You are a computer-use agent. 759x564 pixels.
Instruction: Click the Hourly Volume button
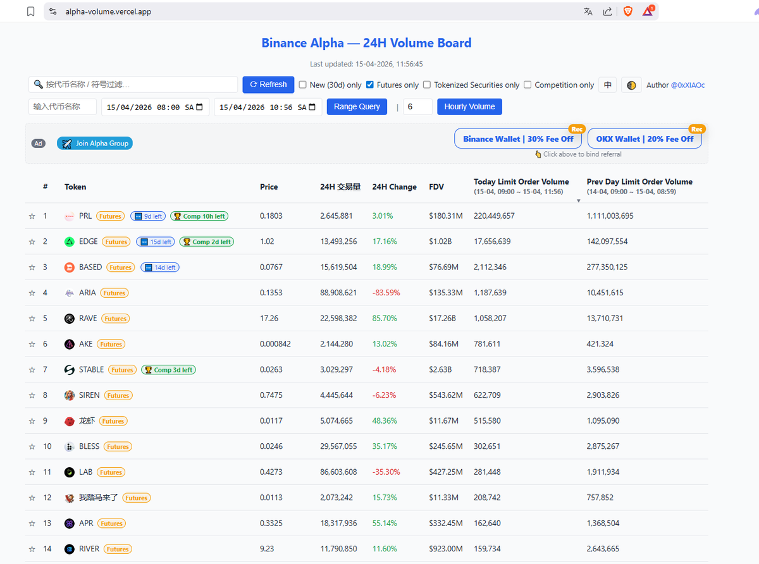pyautogui.click(x=469, y=107)
